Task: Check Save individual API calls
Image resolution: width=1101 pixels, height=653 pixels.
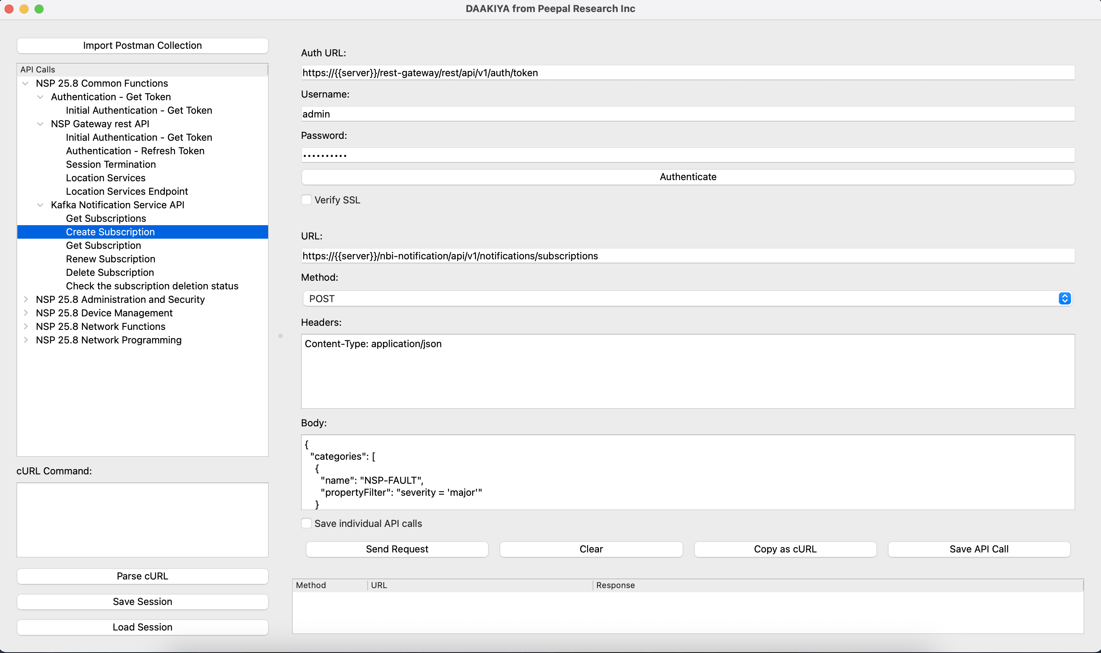Action: 306,524
